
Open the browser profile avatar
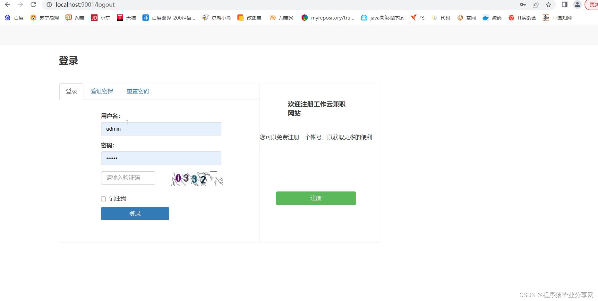(577, 4)
